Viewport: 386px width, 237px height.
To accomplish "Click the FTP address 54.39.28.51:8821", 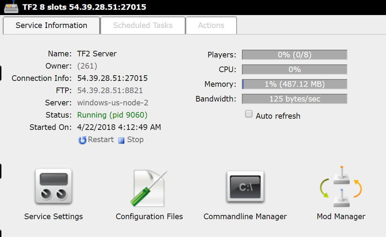I will tap(110, 90).
